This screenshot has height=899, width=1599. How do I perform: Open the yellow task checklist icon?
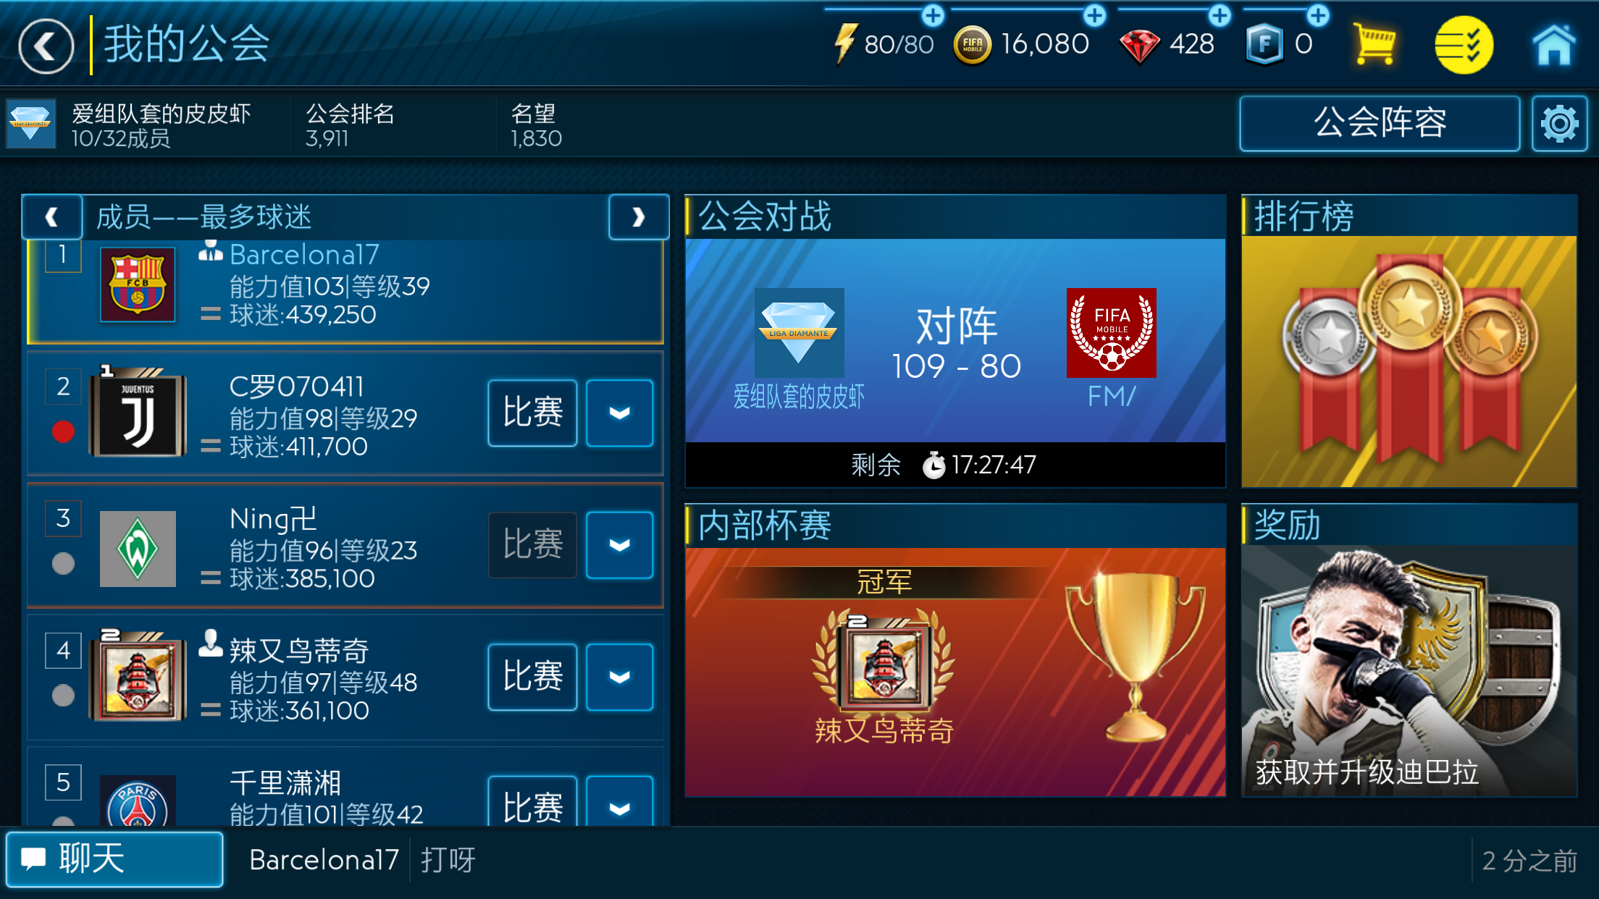click(x=1464, y=45)
